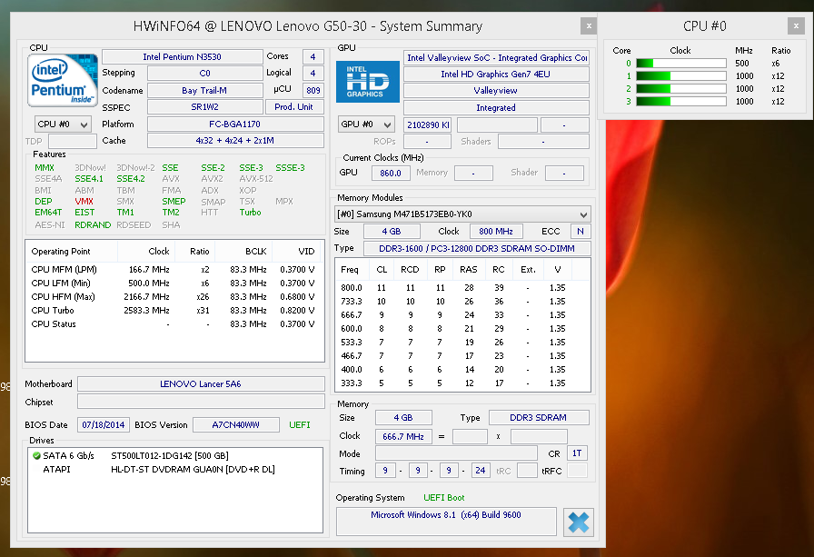Click the UEFI Boot label

(x=444, y=498)
